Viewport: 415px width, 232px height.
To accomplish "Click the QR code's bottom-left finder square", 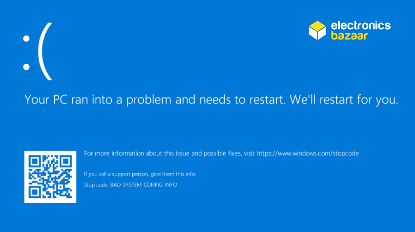I will click(36, 191).
